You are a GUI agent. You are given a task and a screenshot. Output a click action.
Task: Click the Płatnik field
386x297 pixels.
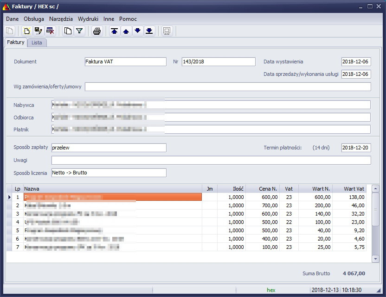(x=211, y=130)
